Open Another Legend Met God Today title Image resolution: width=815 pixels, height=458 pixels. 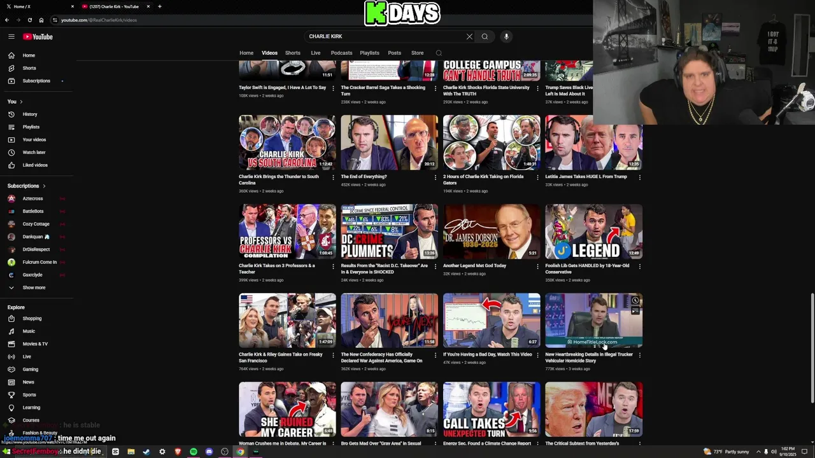[x=474, y=266]
